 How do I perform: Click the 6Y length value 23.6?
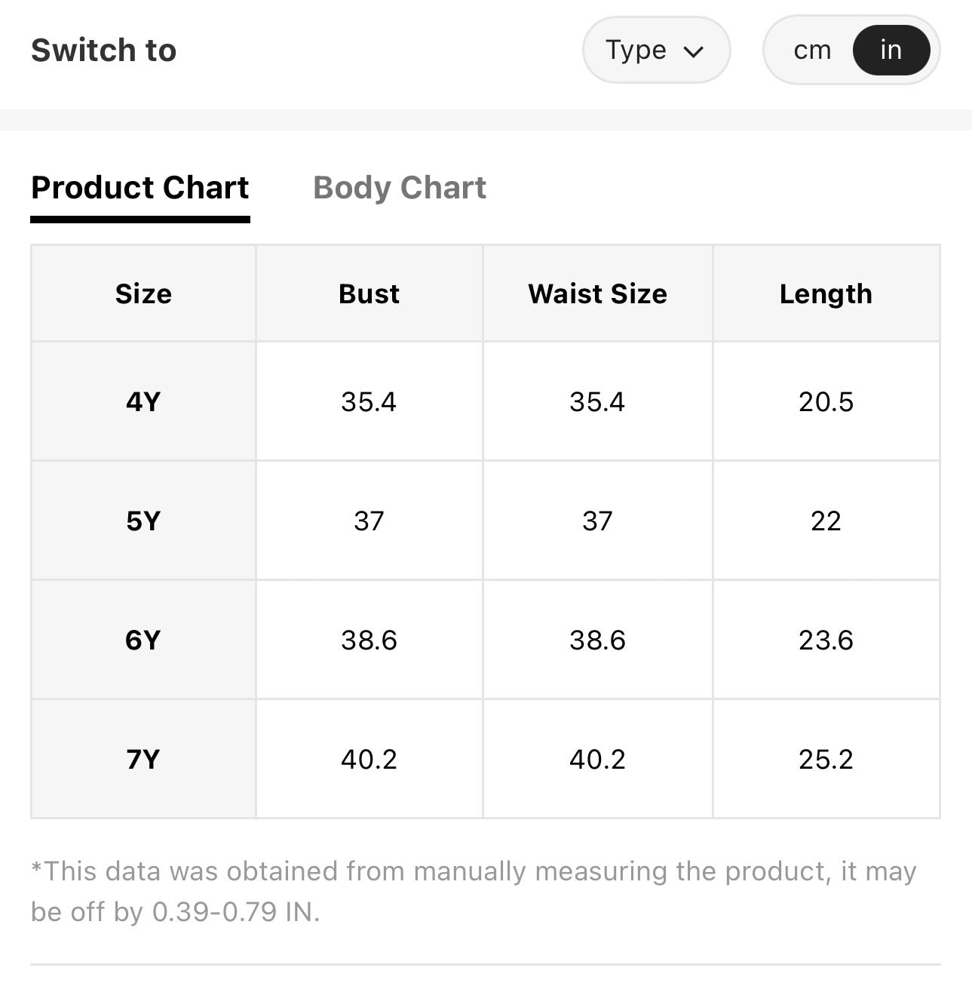point(826,640)
